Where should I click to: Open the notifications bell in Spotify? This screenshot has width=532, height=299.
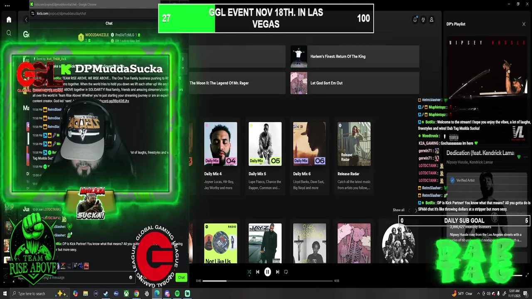tap(415, 20)
